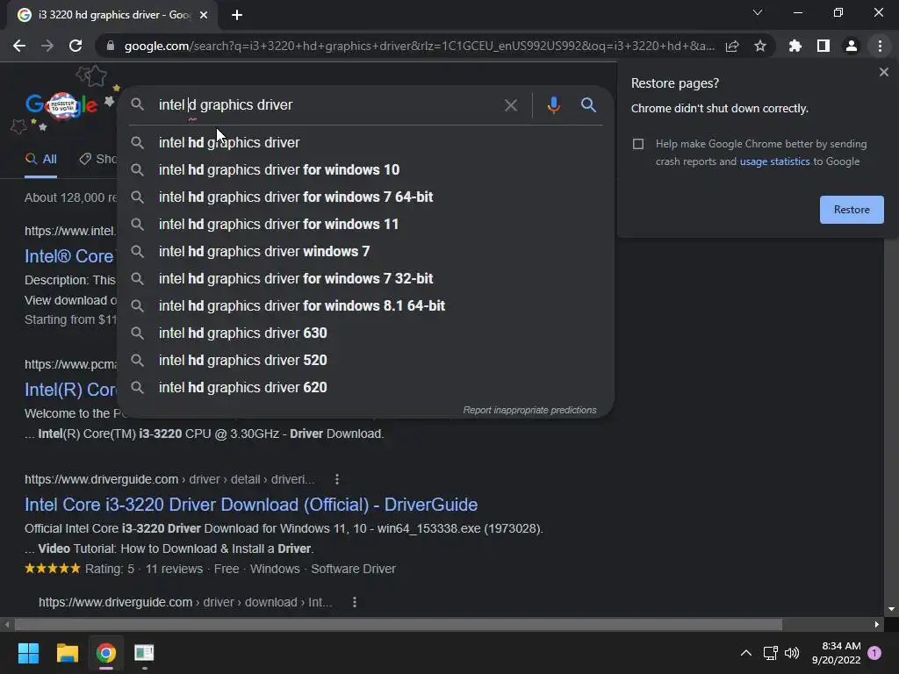Image resolution: width=899 pixels, height=674 pixels.
Task: Open more options for driverguide.com detail result
Action: (337, 479)
